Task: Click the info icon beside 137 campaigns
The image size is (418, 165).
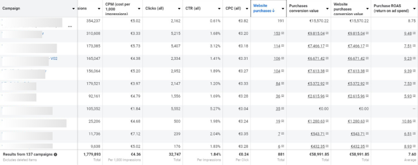Action: tap(56, 154)
